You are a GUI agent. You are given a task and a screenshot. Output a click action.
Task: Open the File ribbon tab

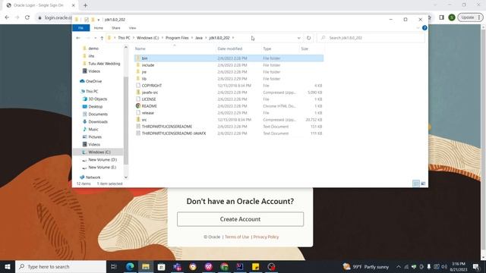click(81, 28)
